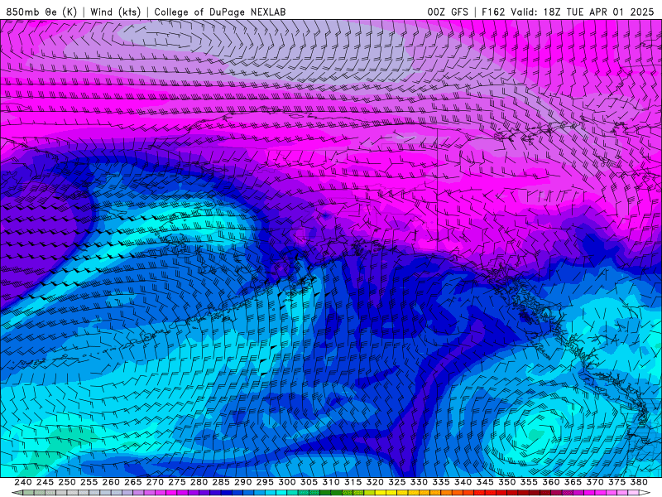
Task: Click the 355 value on the color scale
Action: (x=528, y=482)
